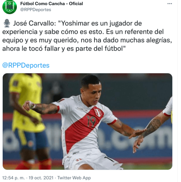Click the number 19 on the jersey

[91, 122]
